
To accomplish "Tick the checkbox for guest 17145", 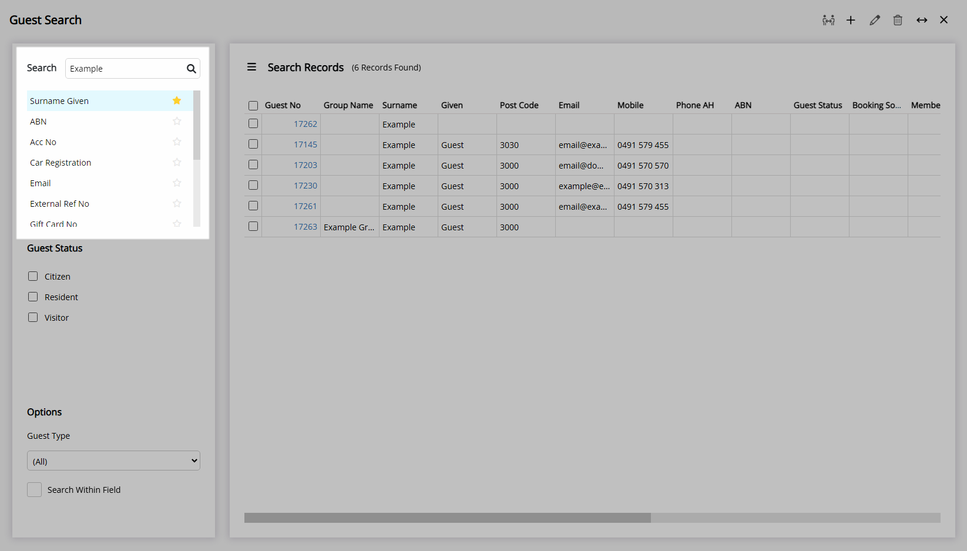I will coord(253,144).
